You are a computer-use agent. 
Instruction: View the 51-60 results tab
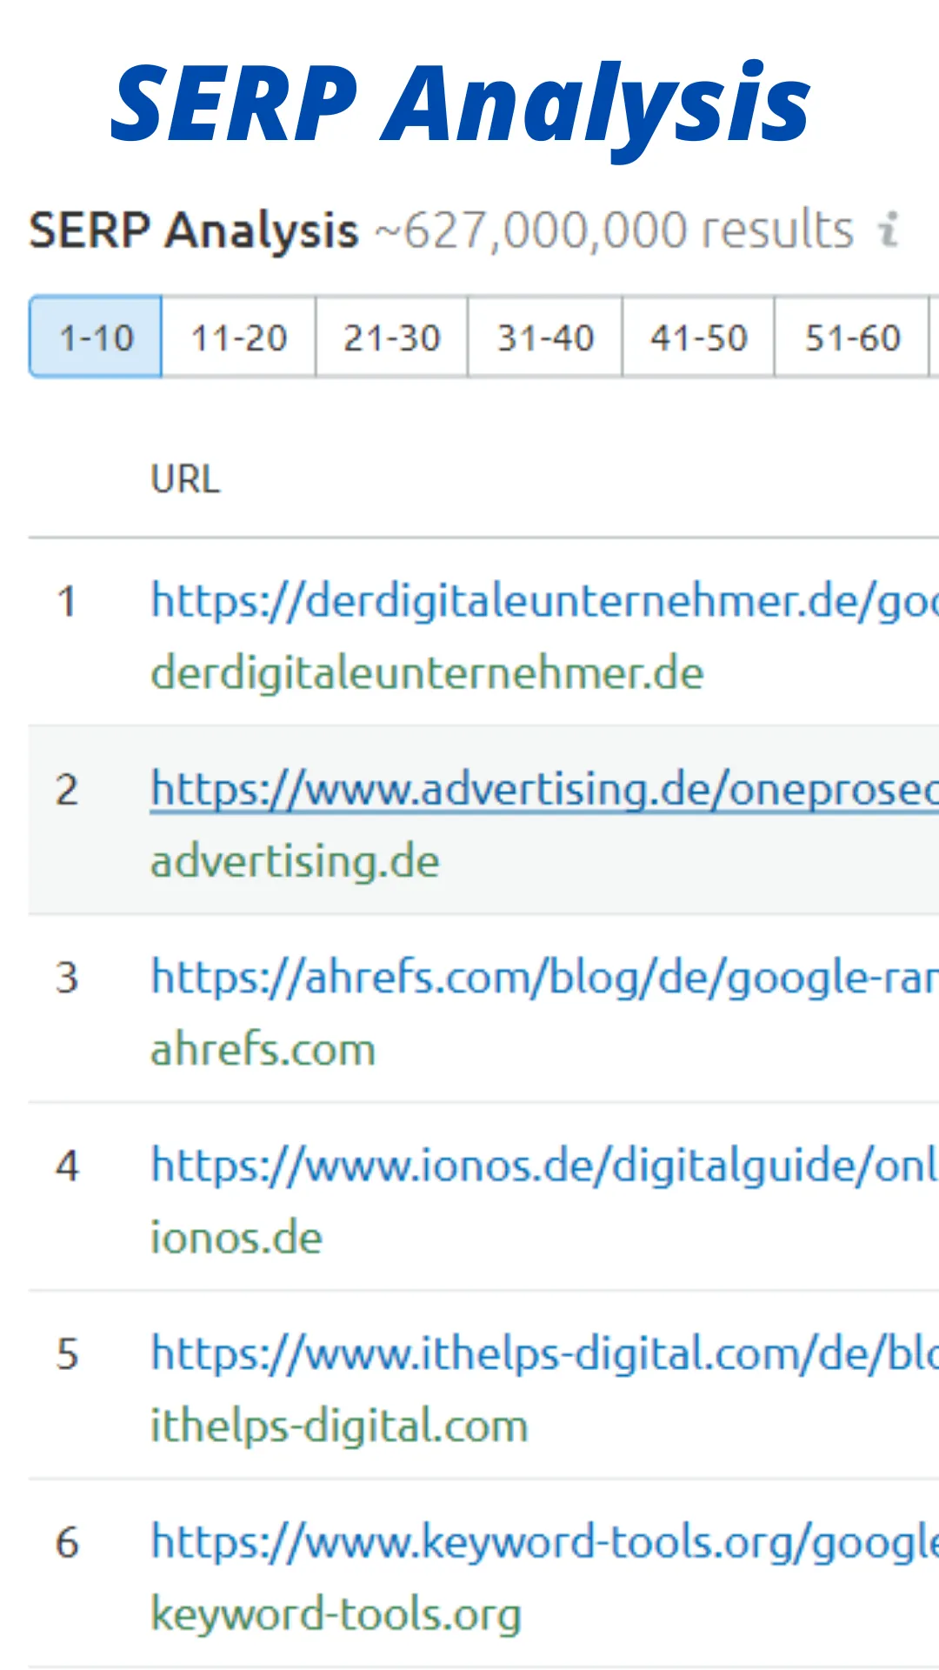pos(851,337)
